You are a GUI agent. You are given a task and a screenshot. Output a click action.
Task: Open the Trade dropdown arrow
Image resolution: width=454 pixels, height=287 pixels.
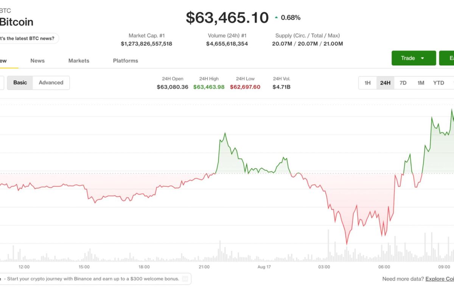coord(422,58)
